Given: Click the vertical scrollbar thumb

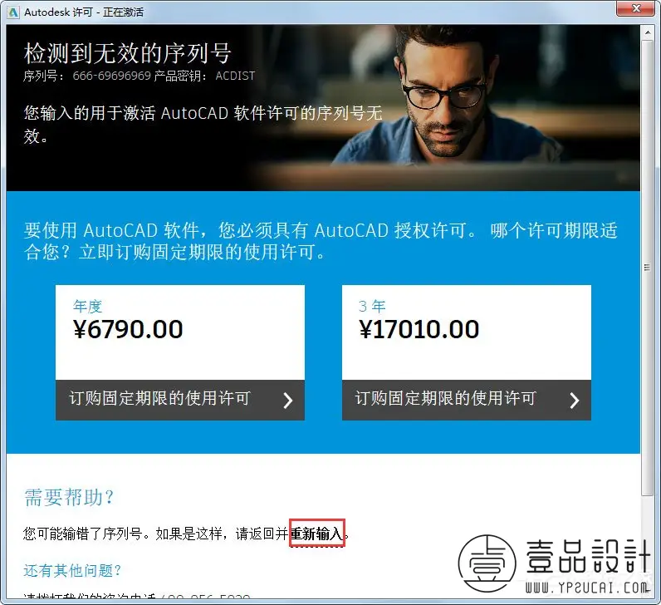Looking at the screenshot, I should tap(647, 268).
